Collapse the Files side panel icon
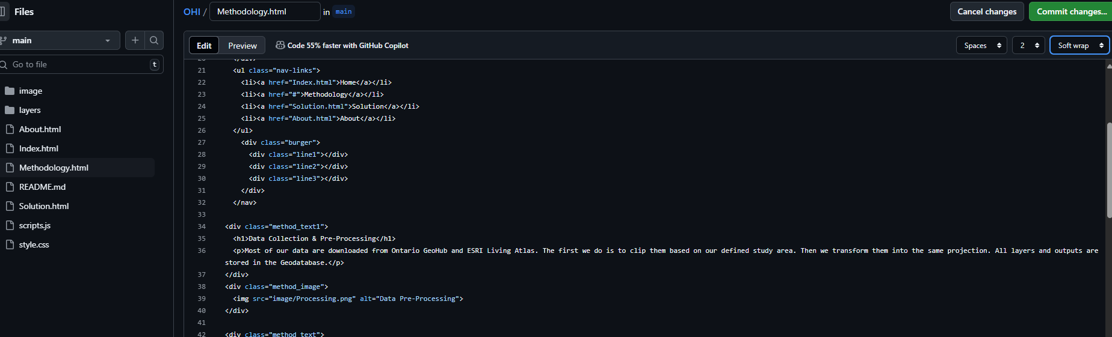The width and height of the screenshot is (1112, 337). [2, 11]
